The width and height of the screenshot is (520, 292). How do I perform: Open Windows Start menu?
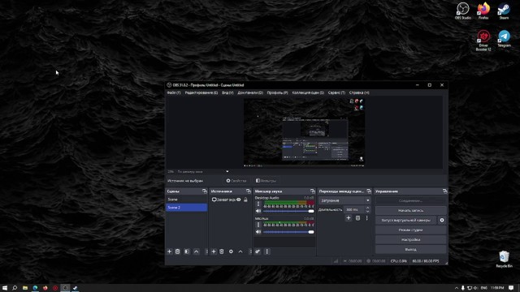coord(5,288)
